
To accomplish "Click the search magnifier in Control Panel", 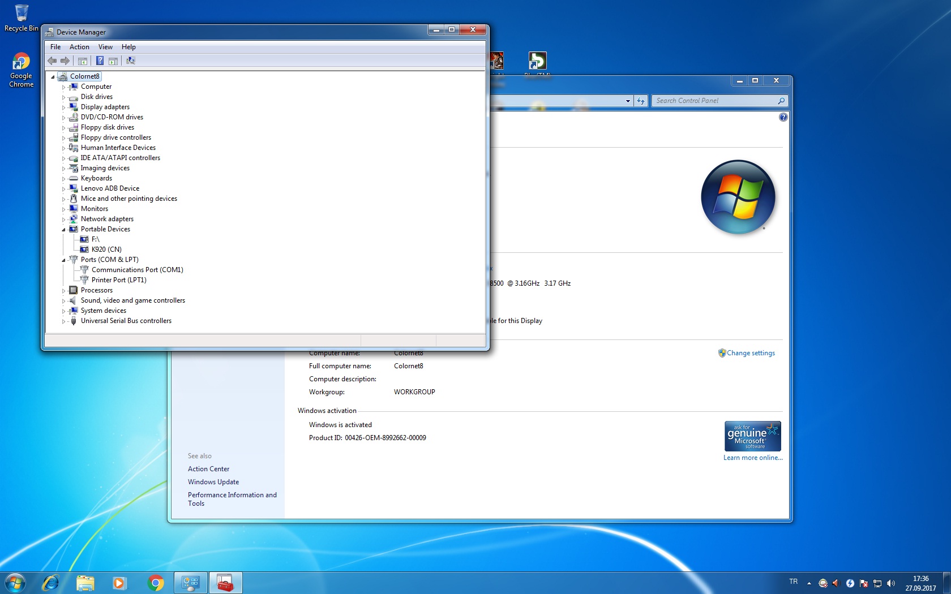I will tap(781, 101).
